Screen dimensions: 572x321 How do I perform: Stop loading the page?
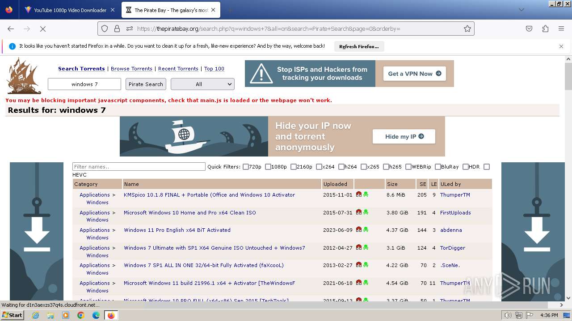[43, 29]
